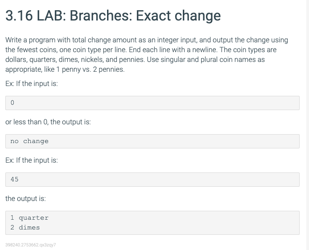Click the word "Branches:" in the heading
This screenshot has width=309, height=250.
tap(101, 16)
